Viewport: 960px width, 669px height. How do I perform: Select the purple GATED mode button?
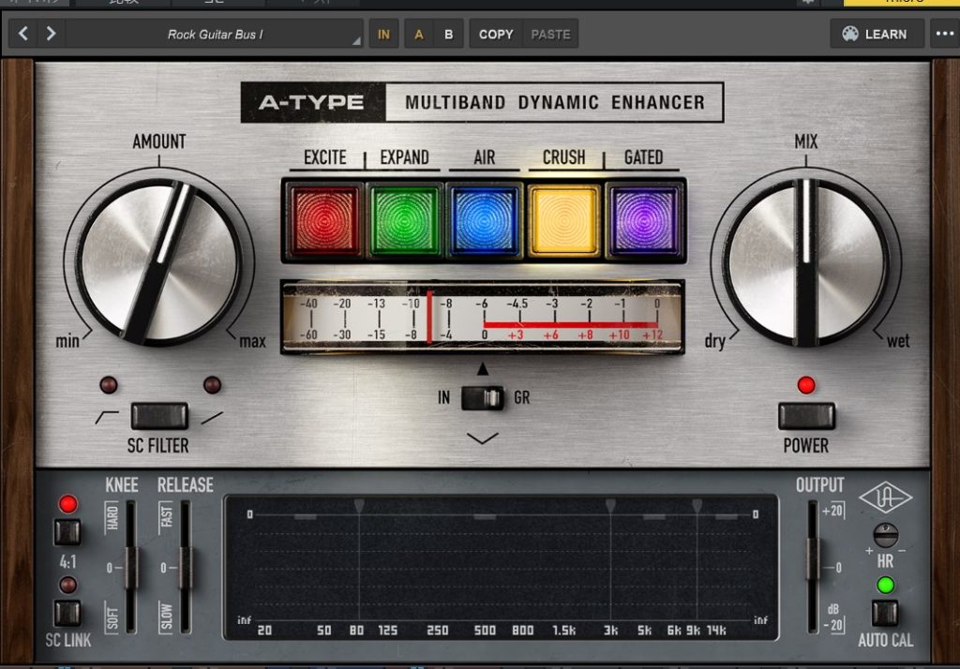click(x=643, y=220)
